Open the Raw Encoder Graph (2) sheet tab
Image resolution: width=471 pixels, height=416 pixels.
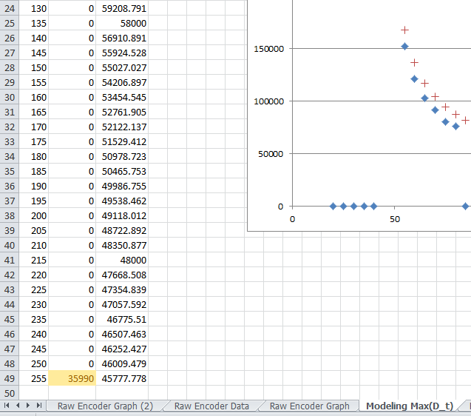105,406
